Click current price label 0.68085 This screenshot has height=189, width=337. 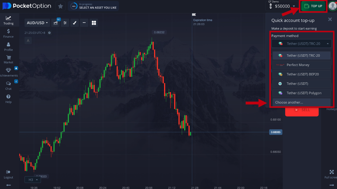(276, 132)
